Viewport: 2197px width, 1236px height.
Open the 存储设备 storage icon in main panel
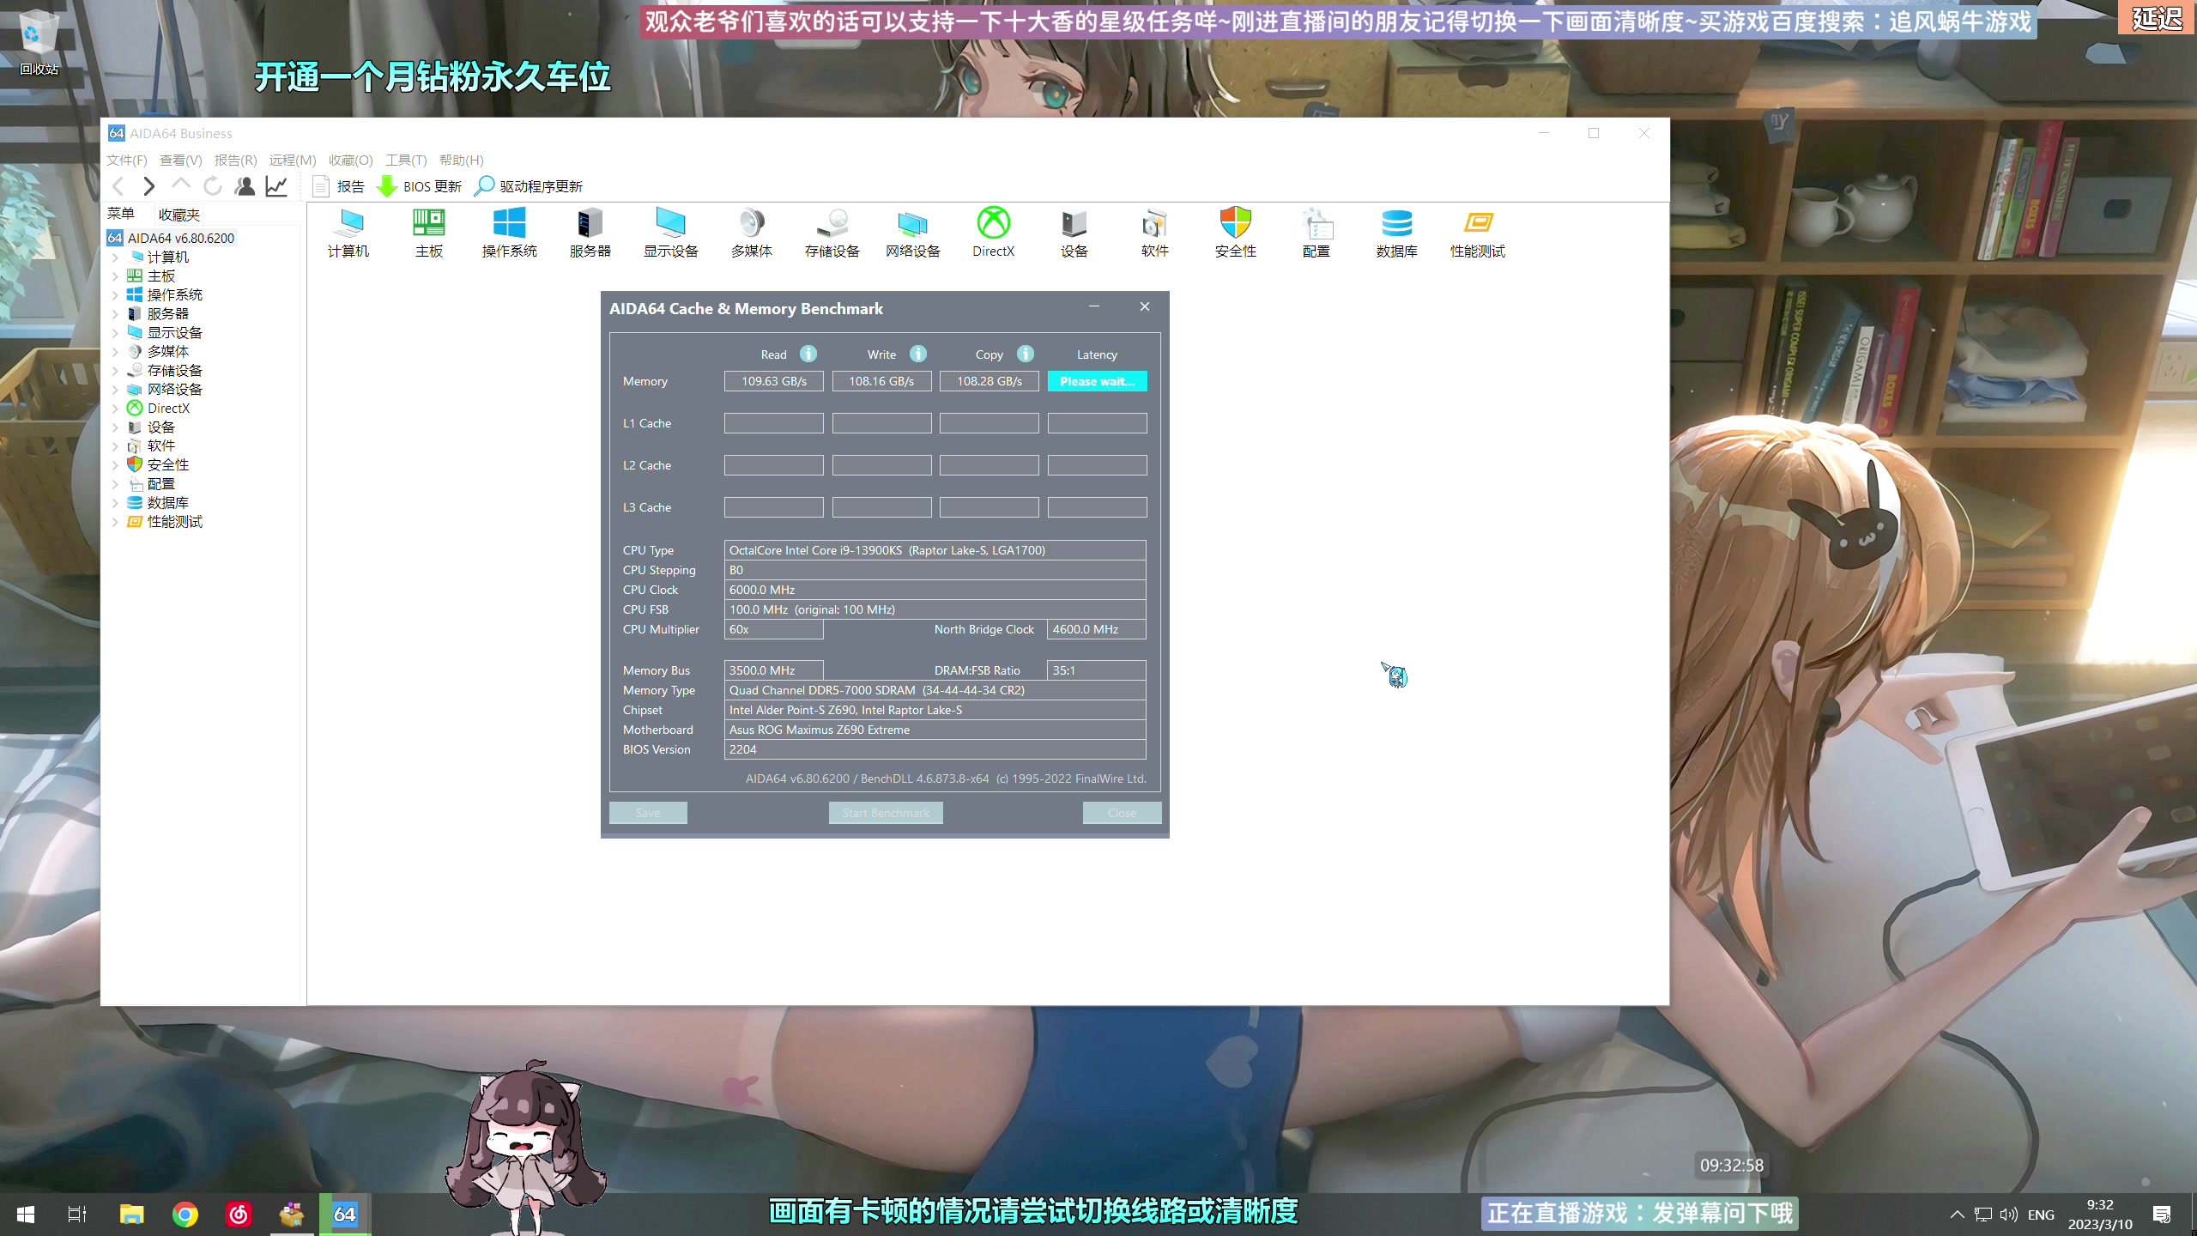point(832,224)
